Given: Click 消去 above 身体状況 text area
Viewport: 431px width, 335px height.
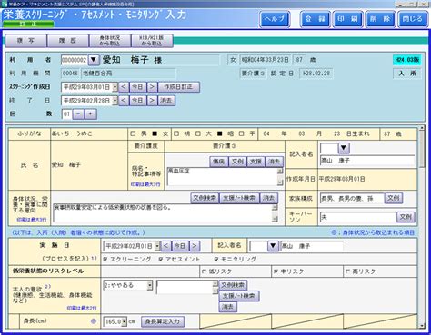Looking at the screenshot, I should 268,198.
